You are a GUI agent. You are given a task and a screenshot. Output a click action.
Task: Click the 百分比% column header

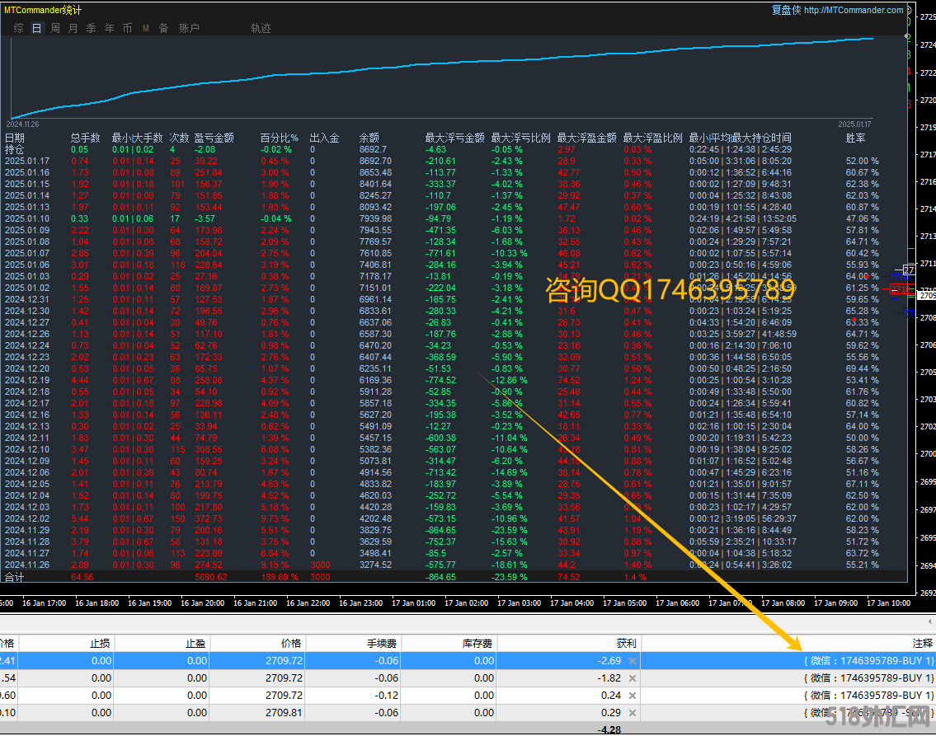(x=280, y=138)
